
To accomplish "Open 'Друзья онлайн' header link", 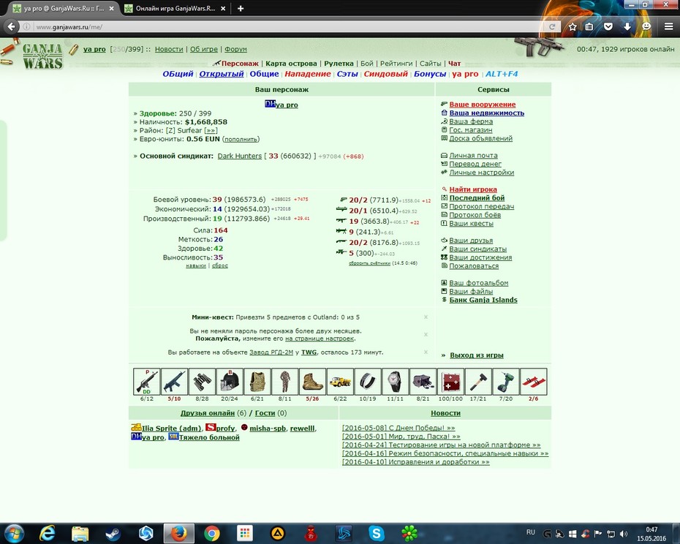I will coord(208,413).
